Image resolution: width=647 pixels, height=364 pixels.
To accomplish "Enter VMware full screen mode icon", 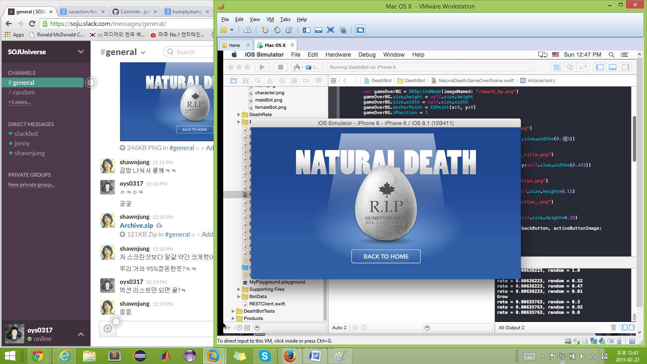I will 330,30.
